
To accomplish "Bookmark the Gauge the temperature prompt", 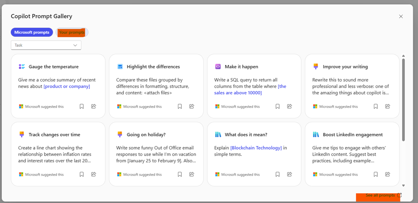I will [81, 106].
